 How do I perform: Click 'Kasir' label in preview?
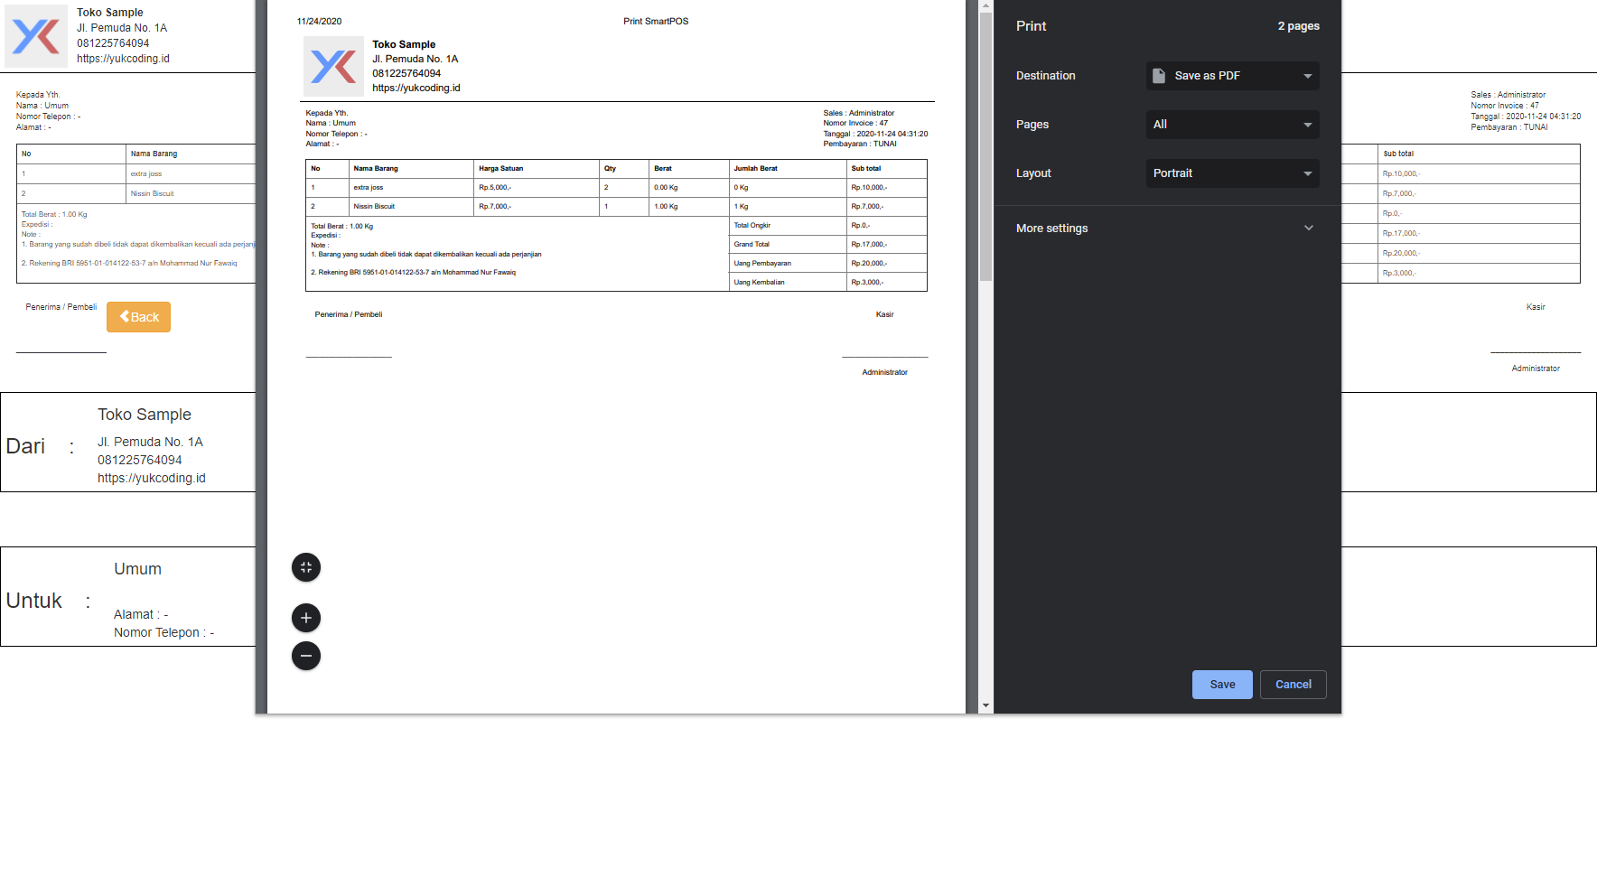(x=884, y=315)
